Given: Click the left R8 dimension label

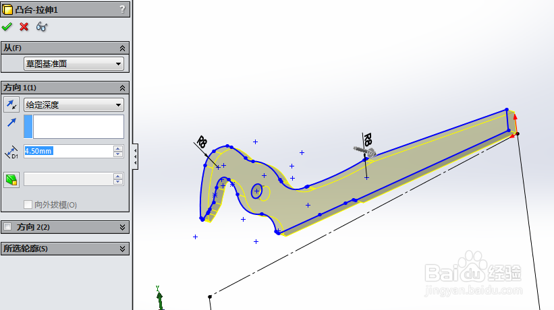Looking at the screenshot, I should [x=202, y=142].
